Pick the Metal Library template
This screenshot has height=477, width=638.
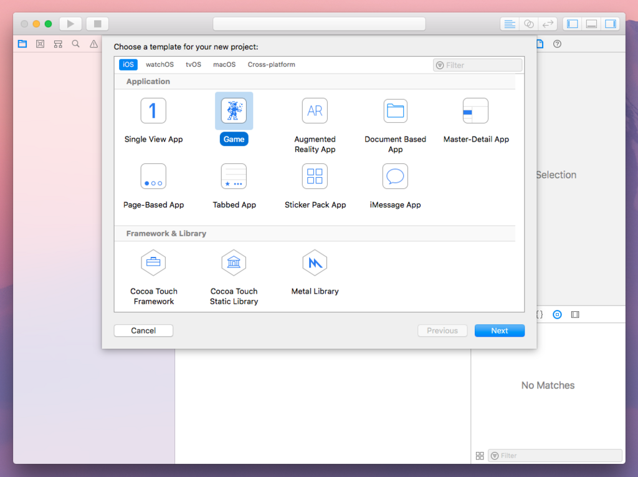[x=315, y=272]
